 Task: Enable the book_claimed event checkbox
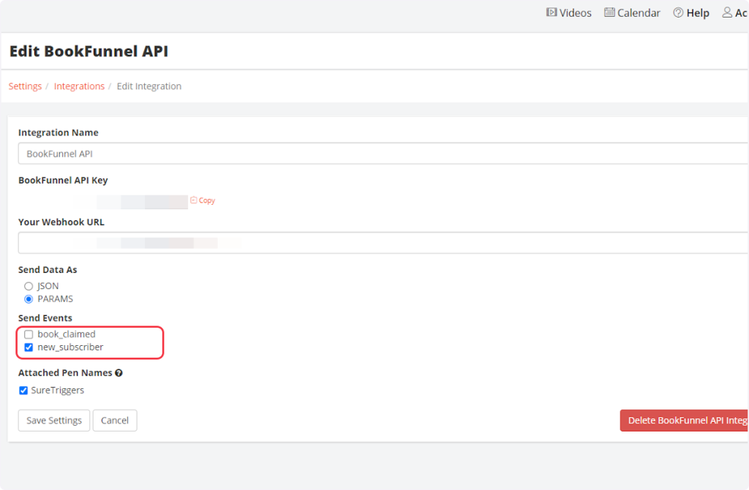(29, 334)
